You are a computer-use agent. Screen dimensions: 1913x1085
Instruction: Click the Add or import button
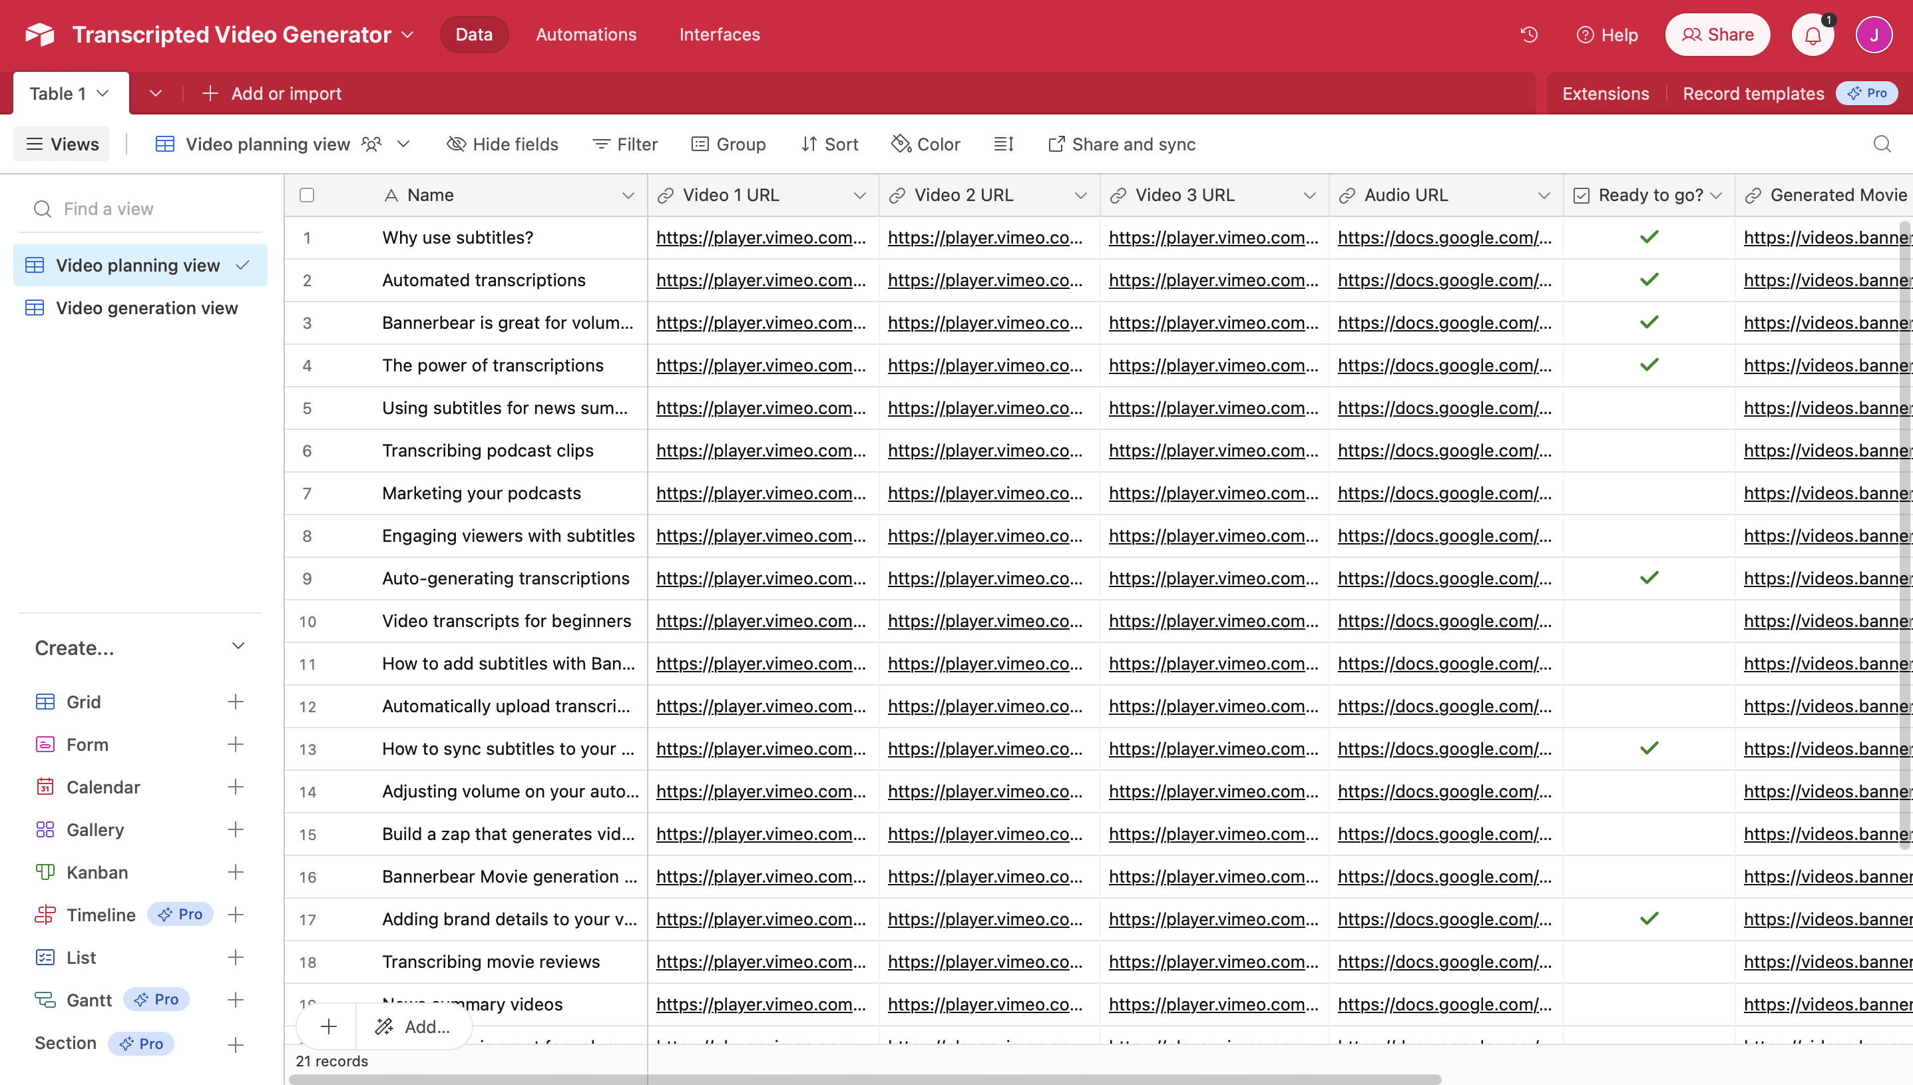pos(271,93)
